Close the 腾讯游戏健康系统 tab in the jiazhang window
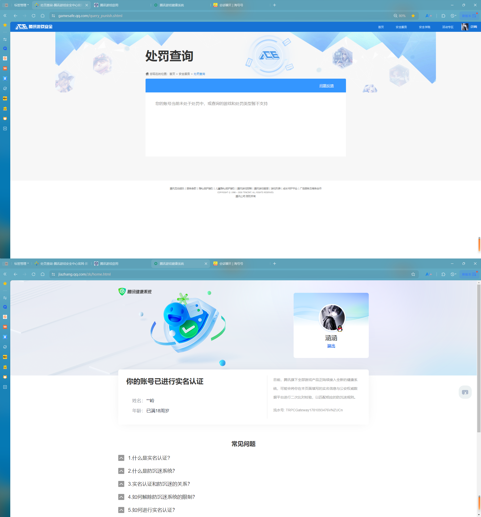Image resolution: width=481 pixels, height=517 pixels. (206, 264)
